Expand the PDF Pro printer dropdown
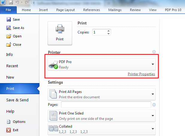The height and width of the screenshot is (136, 185). (x=152, y=64)
